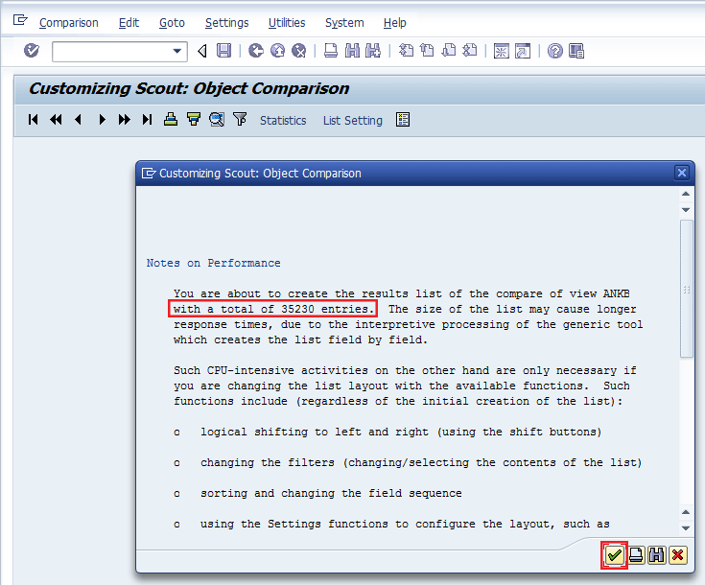Viewport: 705px width, 585px height.
Task: Open Help via the question mark icon
Action: coord(554,51)
